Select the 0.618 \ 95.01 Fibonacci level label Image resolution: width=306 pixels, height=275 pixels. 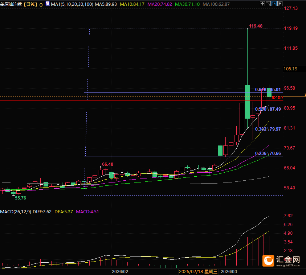[x=268, y=90]
